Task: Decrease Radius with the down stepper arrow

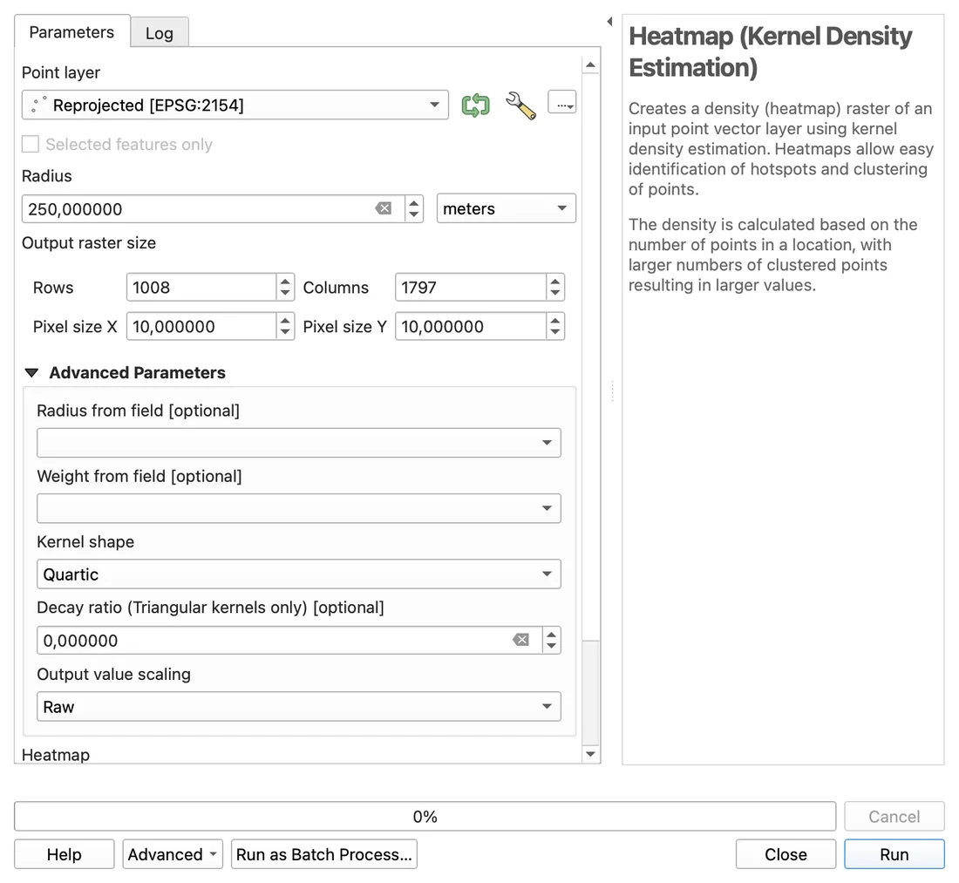Action: 414,214
